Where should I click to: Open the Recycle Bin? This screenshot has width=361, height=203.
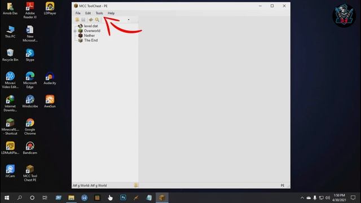pyautogui.click(x=10, y=55)
